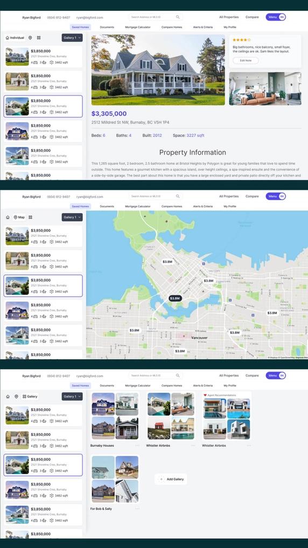
Task: Open Gallery 1 dropdown in Map view screen
Action: click(x=72, y=217)
